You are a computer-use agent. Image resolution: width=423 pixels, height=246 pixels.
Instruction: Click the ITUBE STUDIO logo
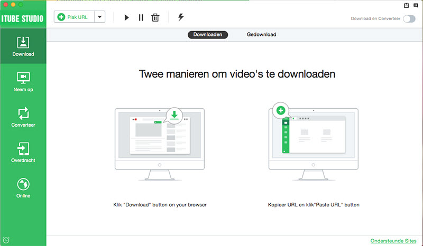(22, 18)
